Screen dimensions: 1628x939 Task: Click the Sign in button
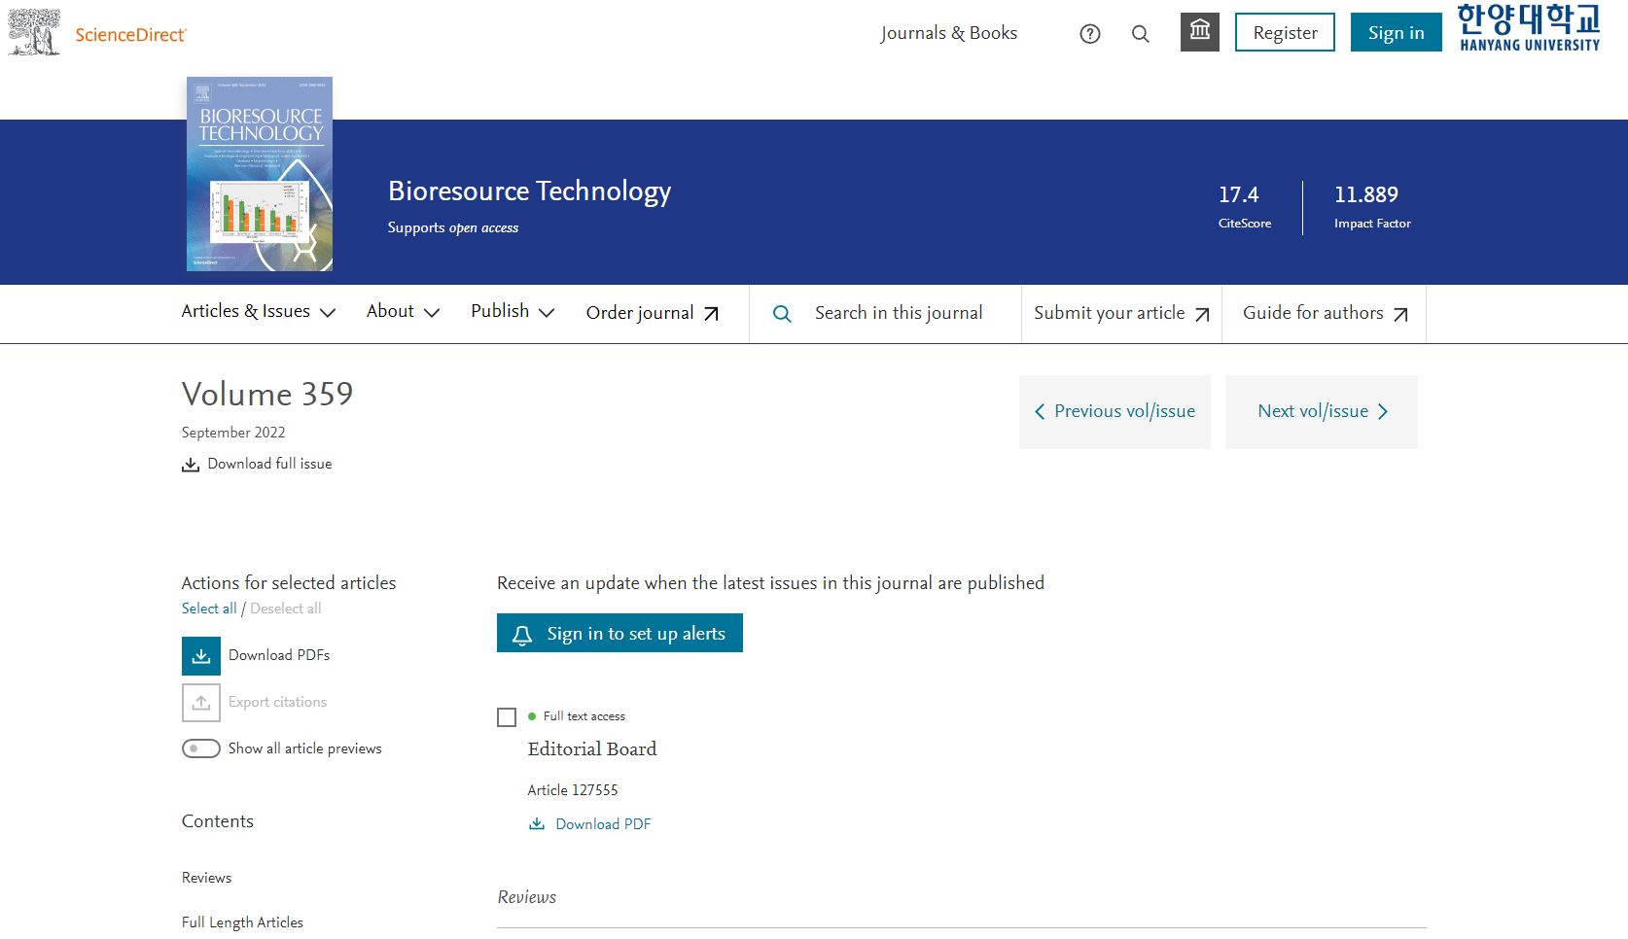pos(1396,33)
